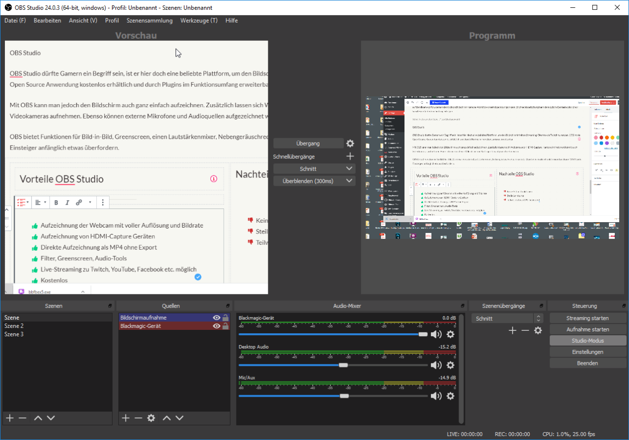Open the Werkzeuge menu
Image resolution: width=629 pixels, height=440 pixels.
pos(199,20)
